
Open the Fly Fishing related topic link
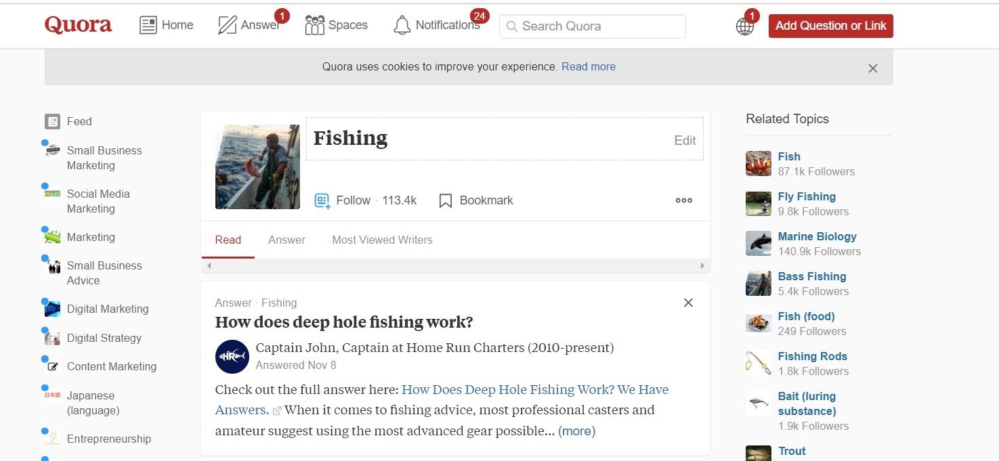pos(807,196)
